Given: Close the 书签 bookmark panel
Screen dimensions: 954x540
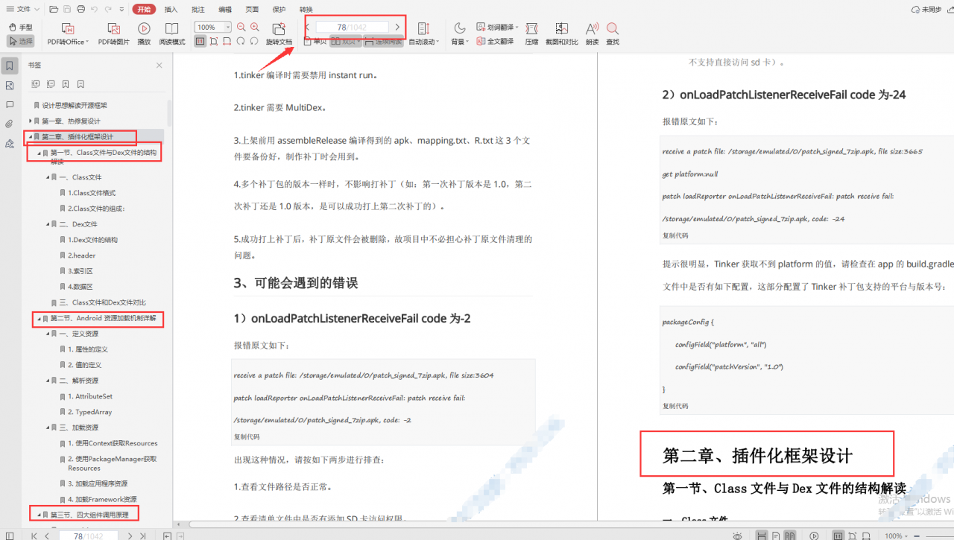Looking at the screenshot, I should click(159, 66).
